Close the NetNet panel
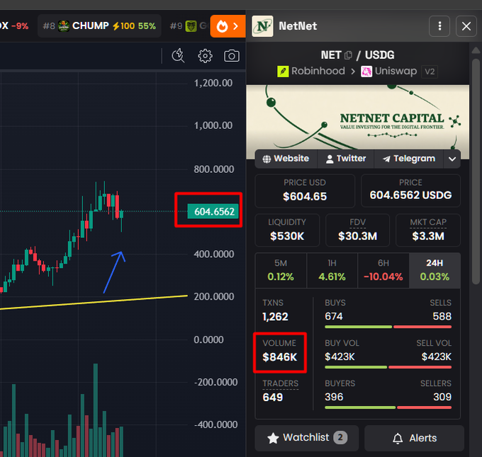This screenshot has height=457, width=482. [x=466, y=26]
